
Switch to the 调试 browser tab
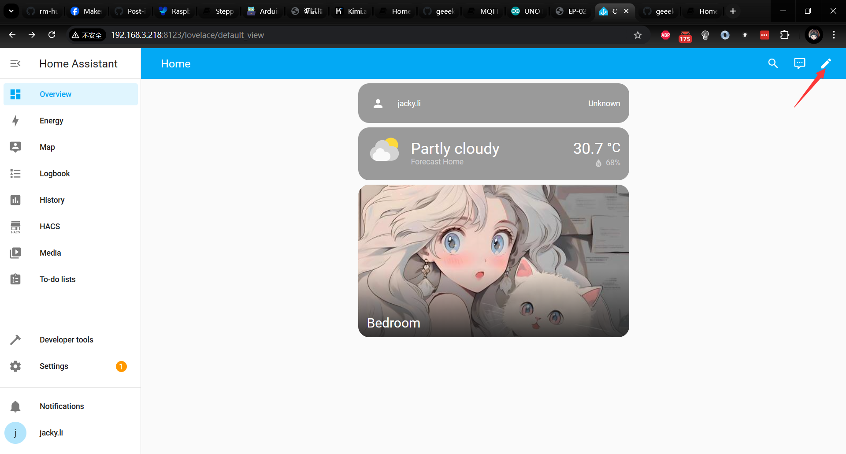(x=307, y=11)
